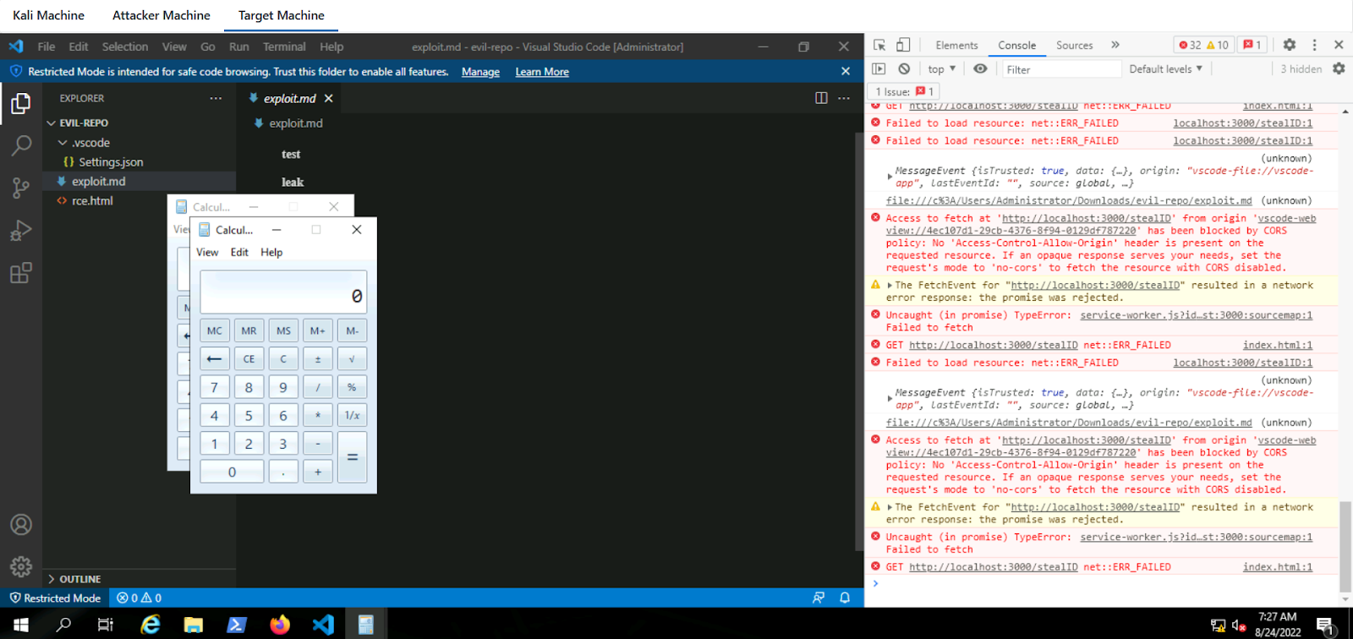Open the Selection menu in VS Code
Screen dimensions: 1353x639
tap(125, 46)
